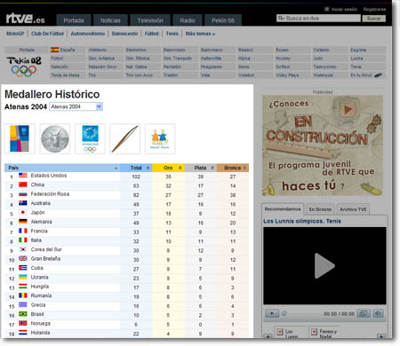Sort the table by País column
Screen dimensions: 400x346
[x=62, y=168]
